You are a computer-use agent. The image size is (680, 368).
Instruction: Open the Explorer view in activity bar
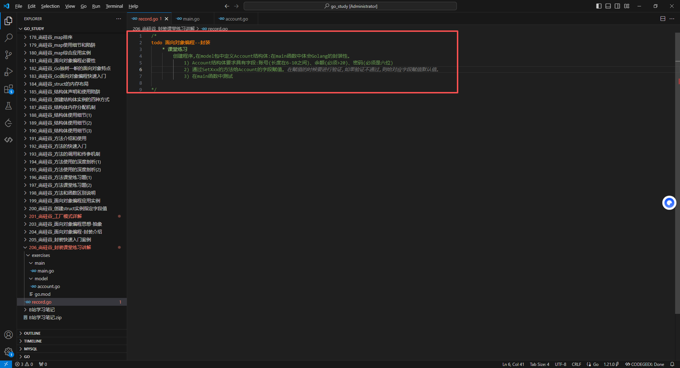click(x=8, y=21)
